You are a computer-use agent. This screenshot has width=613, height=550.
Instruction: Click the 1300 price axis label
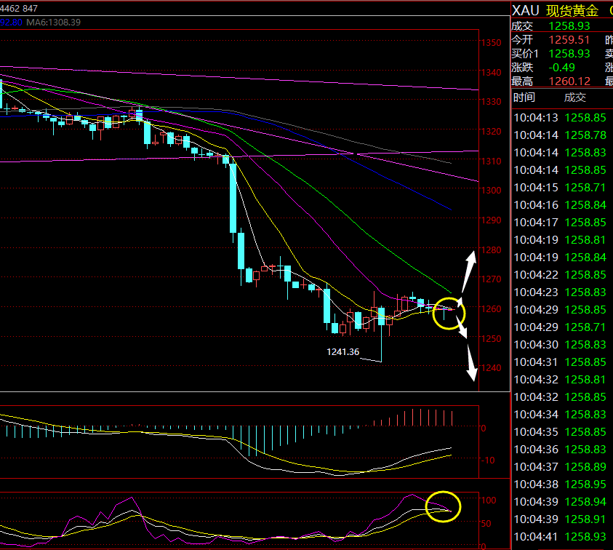pyautogui.click(x=491, y=190)
